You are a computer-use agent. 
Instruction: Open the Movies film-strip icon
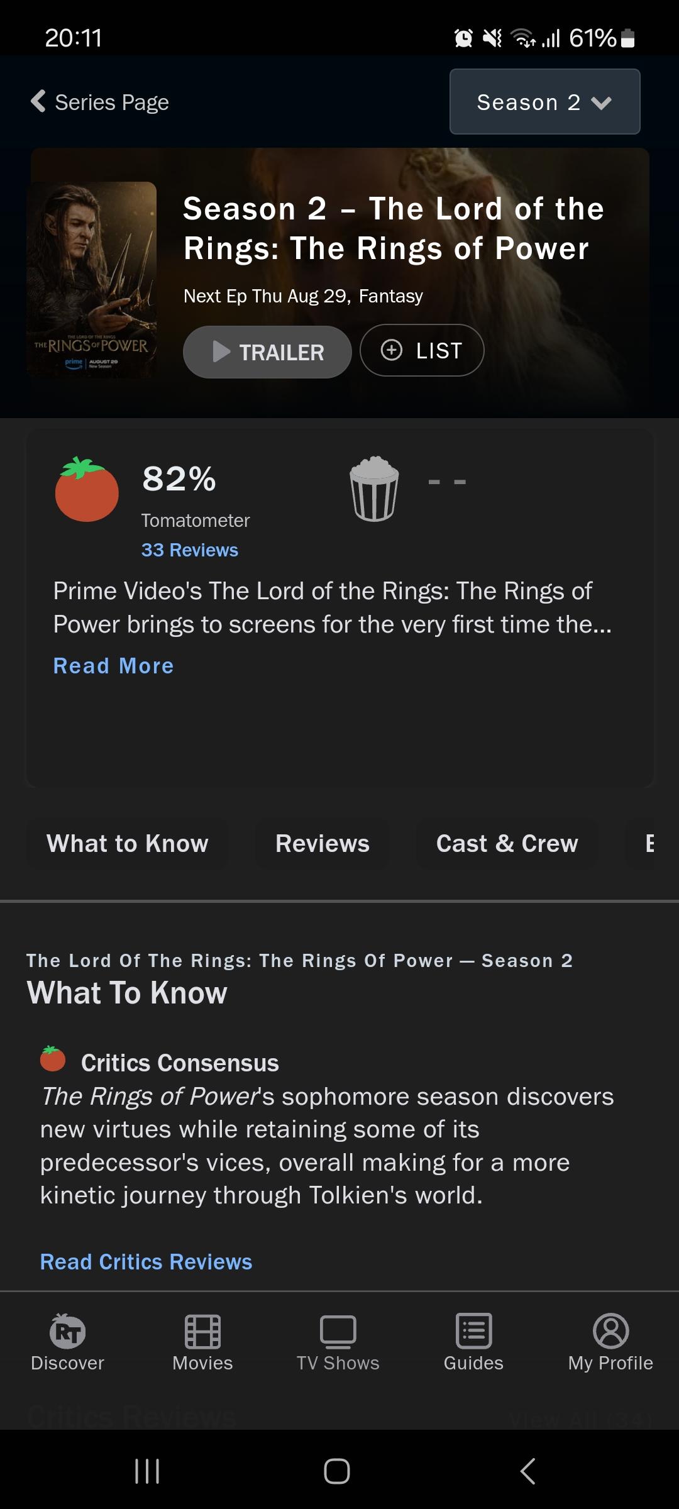pos(202,1331)
